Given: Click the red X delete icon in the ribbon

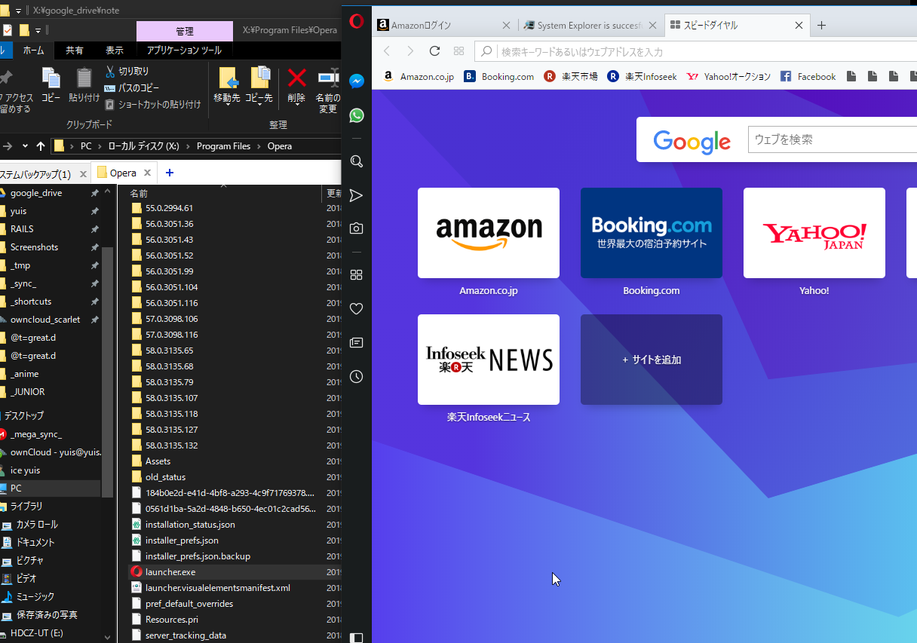Looking at the screenshot, I should (x=297, y=78).
